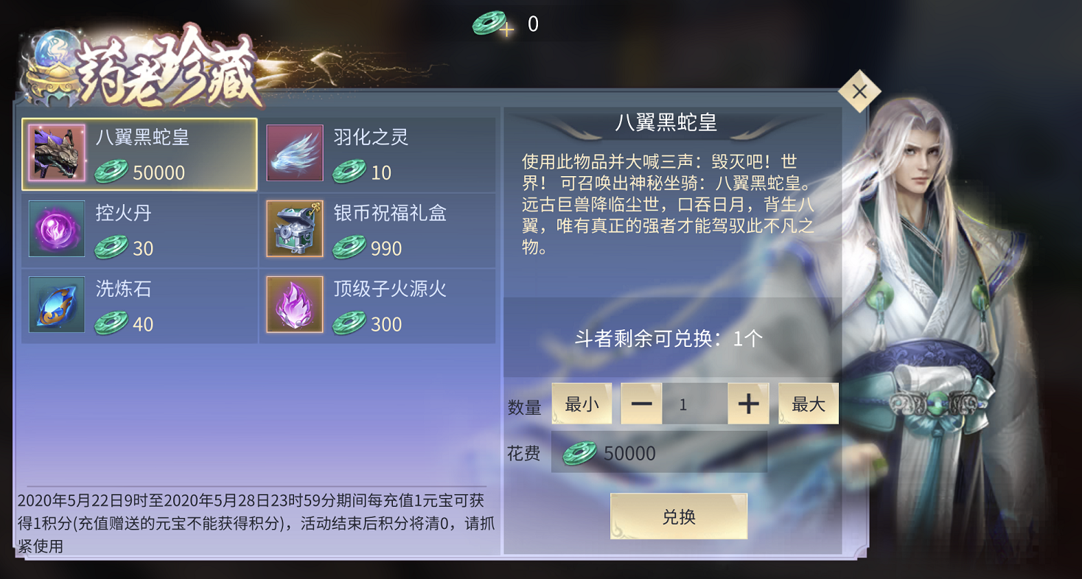The width and height of the screenshot is (1082, 579).
Task: Set quantity to minimum with 最小
Action: [x=582, y=404]
